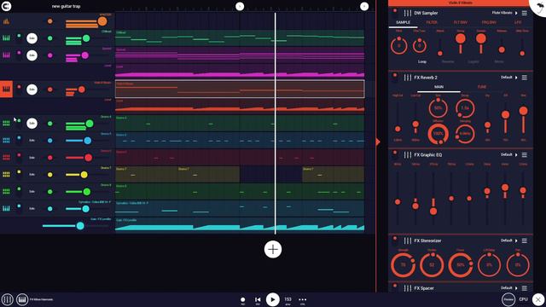Switch to the FLT ENV tab
546x307 pixels.
461,22
